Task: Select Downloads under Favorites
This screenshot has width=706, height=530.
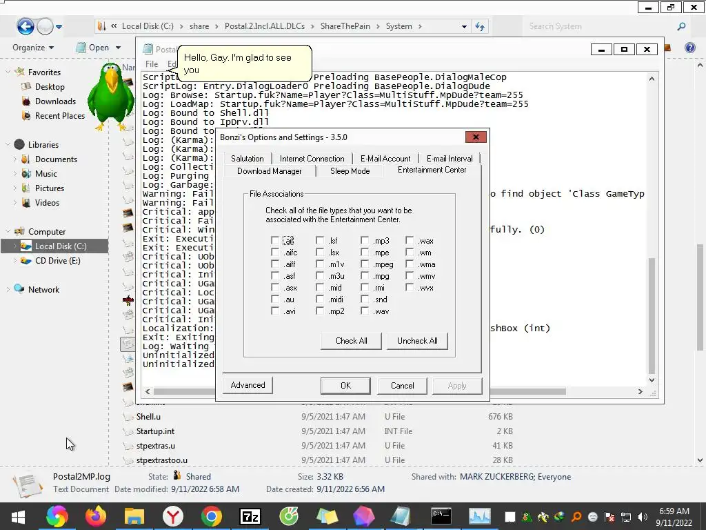Action: pyautogui.click(x=55, y=101)
